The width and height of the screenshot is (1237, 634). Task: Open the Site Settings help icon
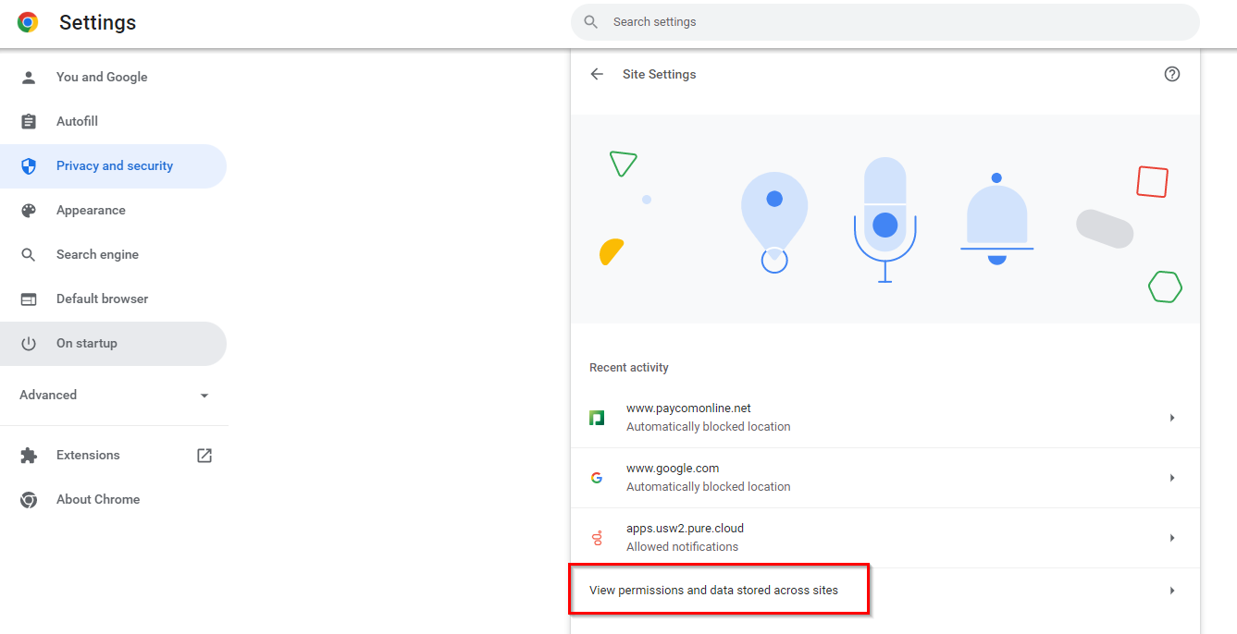1171,74
